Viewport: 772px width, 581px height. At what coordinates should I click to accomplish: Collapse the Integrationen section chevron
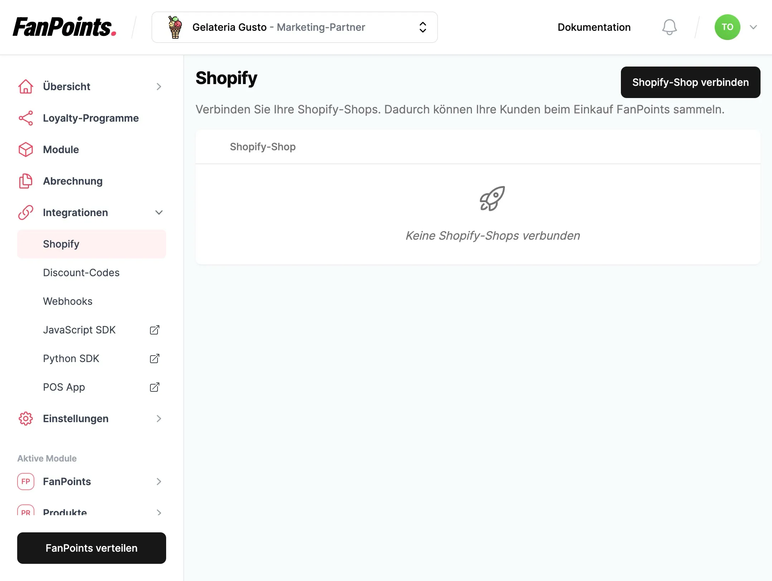tap(159, 213)
